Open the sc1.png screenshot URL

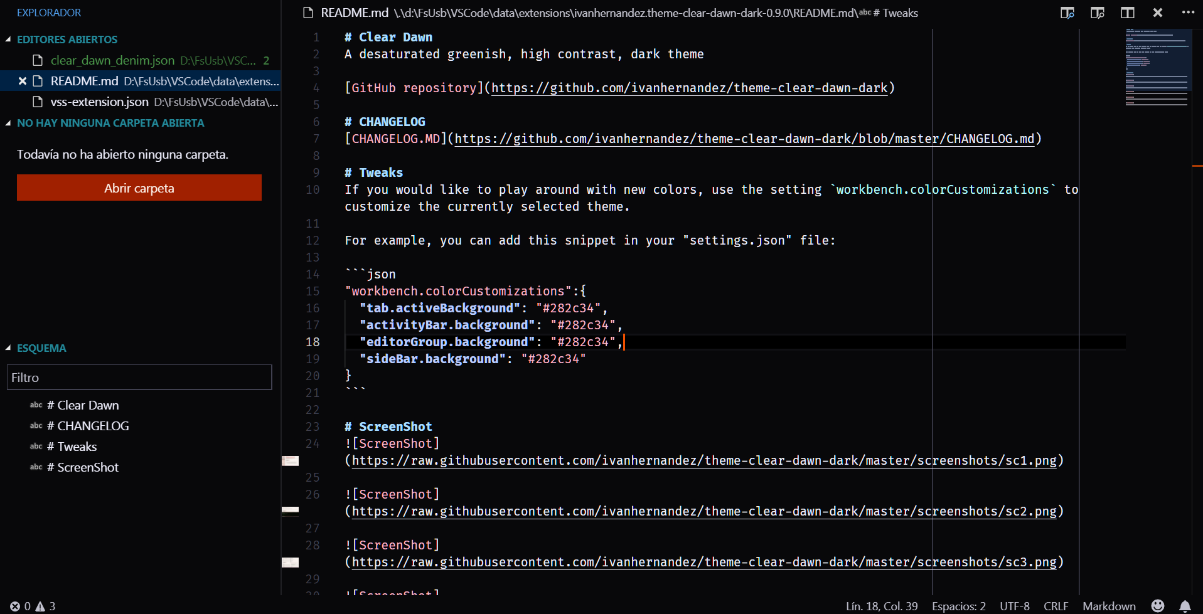704,460
